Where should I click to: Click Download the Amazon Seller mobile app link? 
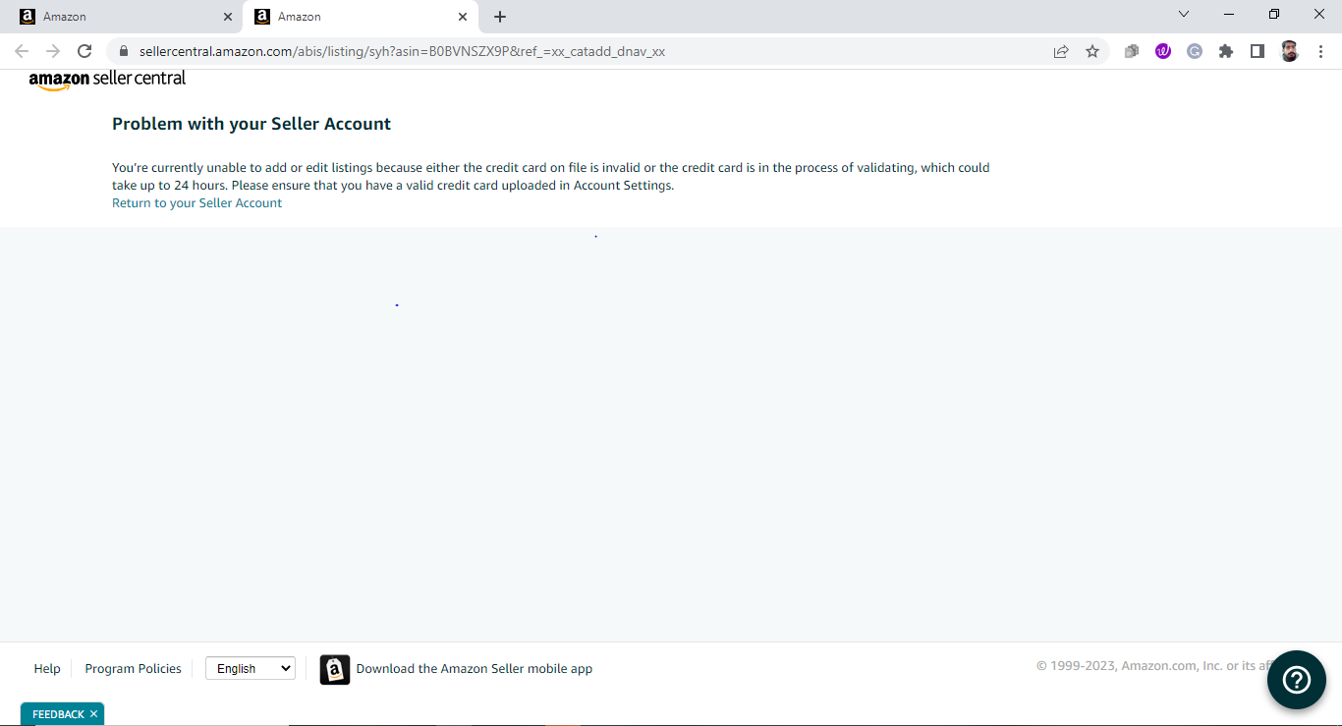click(475, 668)
